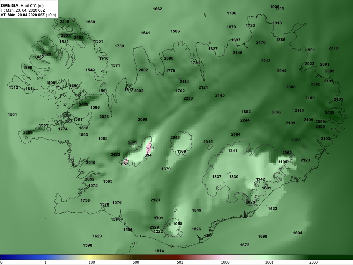Screen dimensions: 353x265
Task: Click the 1730 height value on the map
Action: click(x=119, y=46)
